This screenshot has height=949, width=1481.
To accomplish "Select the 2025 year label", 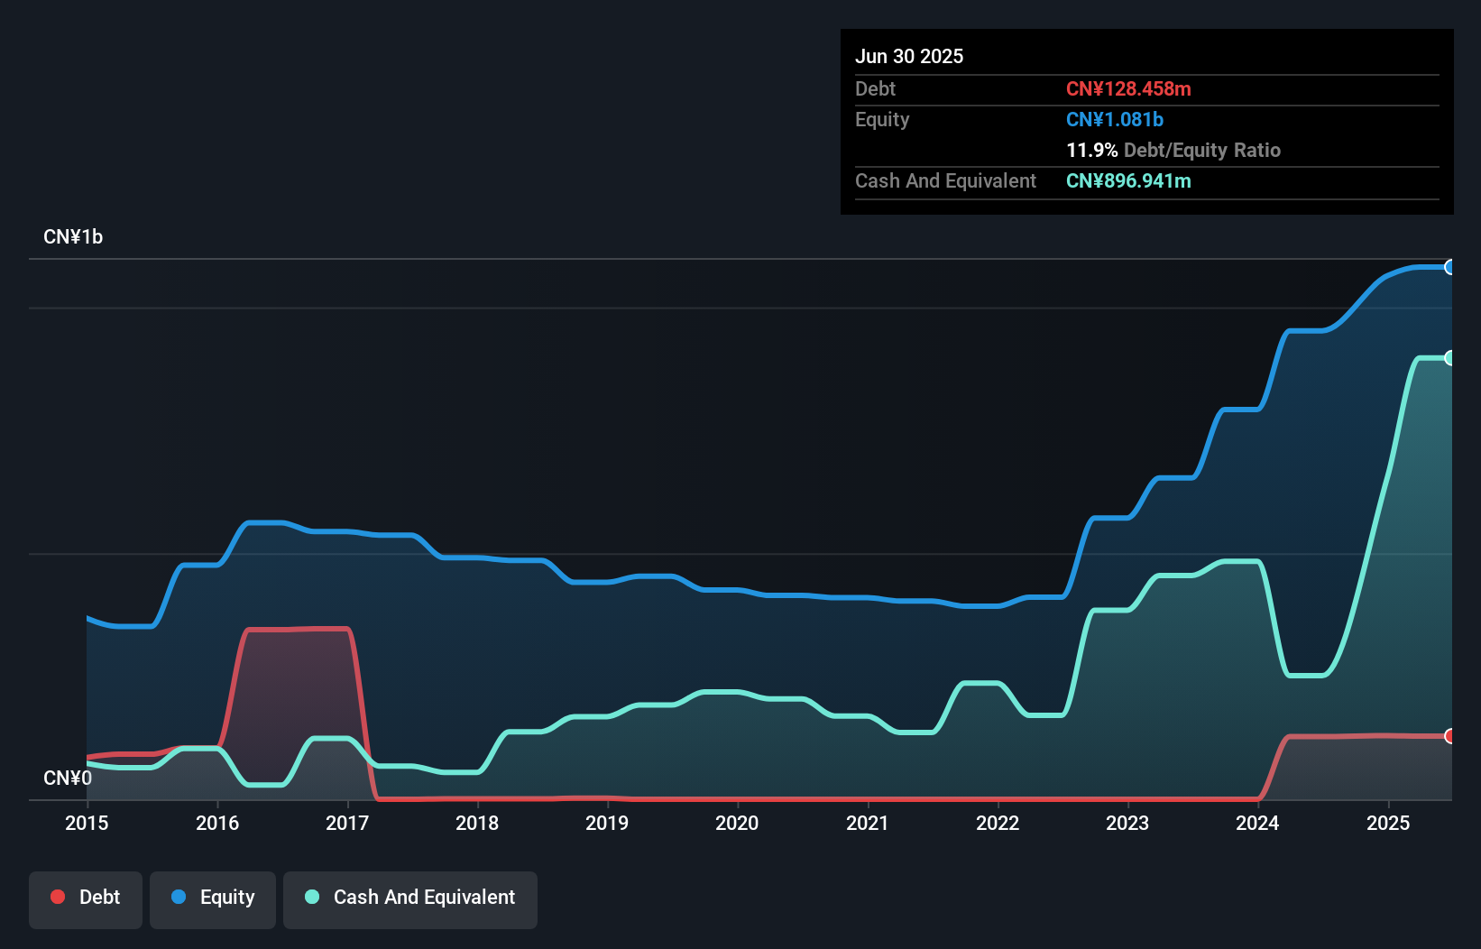I will 1389,823.
